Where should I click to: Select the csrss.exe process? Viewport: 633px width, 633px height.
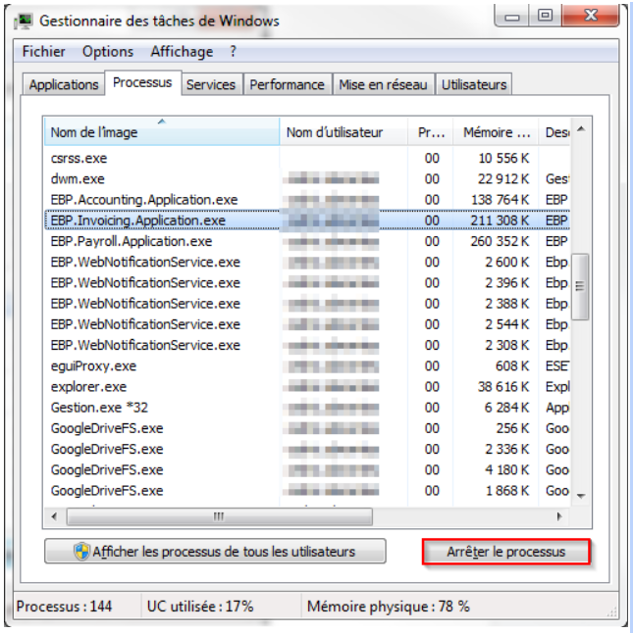307,159
